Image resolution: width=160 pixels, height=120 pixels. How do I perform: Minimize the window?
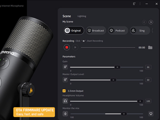tap(147, 4)
